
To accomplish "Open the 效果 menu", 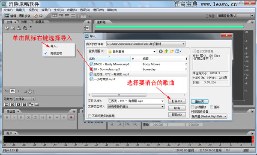I will 46,10.
